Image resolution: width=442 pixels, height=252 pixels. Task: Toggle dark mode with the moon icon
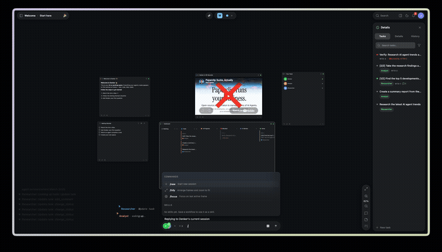[x=407, y=16]
